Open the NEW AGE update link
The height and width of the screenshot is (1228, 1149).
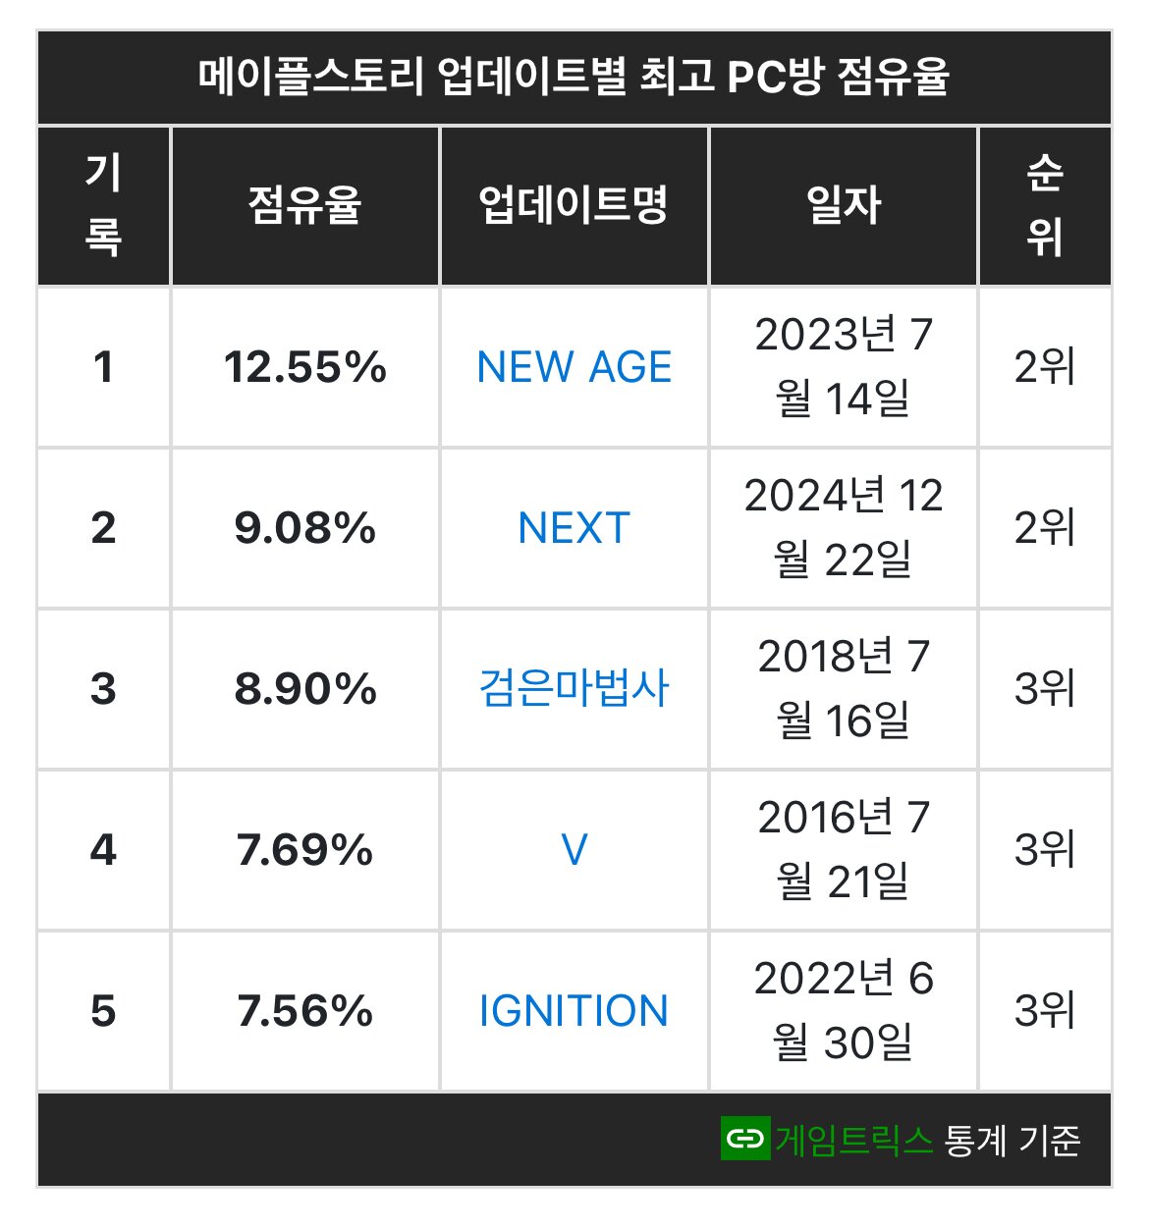[574, 367]
